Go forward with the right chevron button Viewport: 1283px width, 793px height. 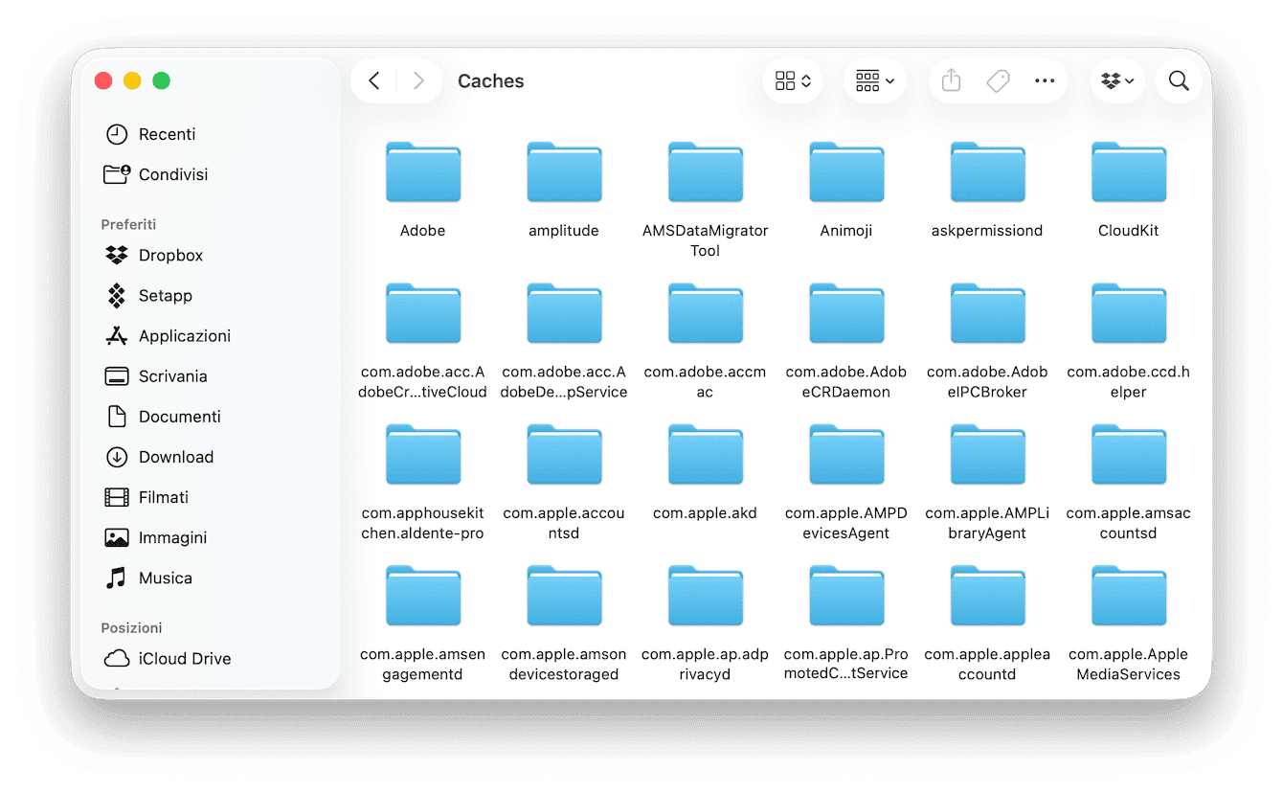point(418,81)
